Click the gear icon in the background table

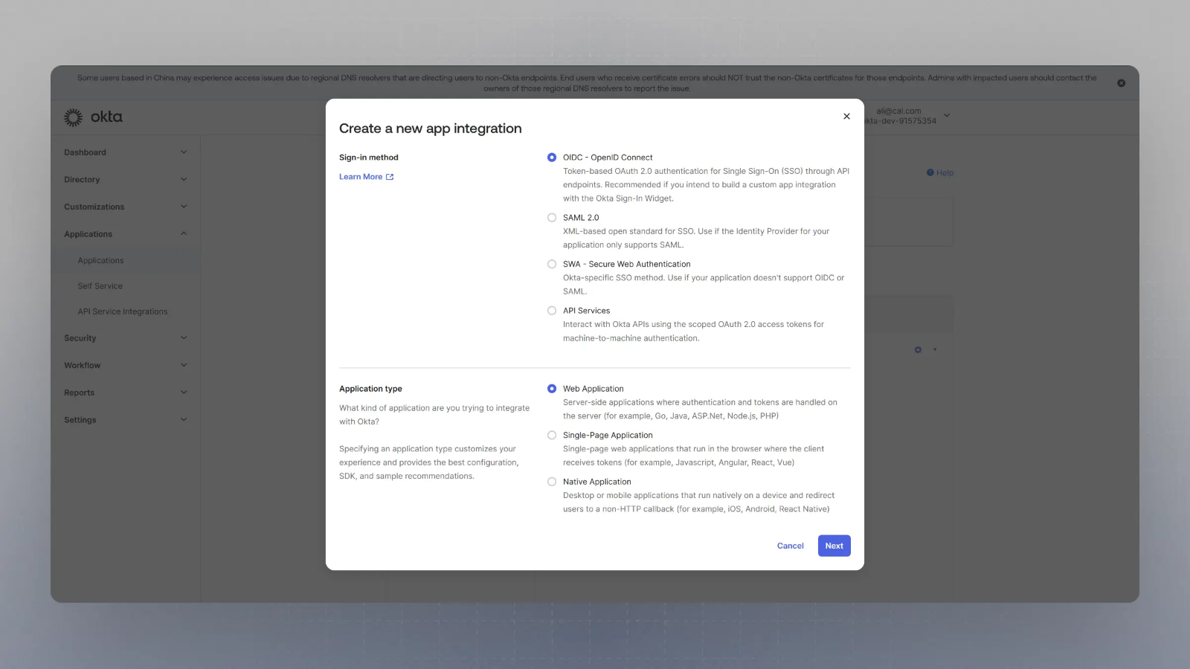pos(918,349)
